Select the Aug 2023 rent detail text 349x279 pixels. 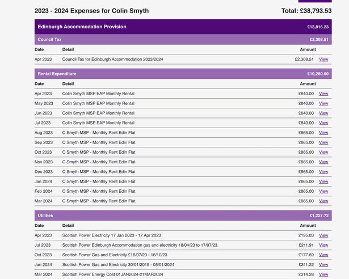99,133
